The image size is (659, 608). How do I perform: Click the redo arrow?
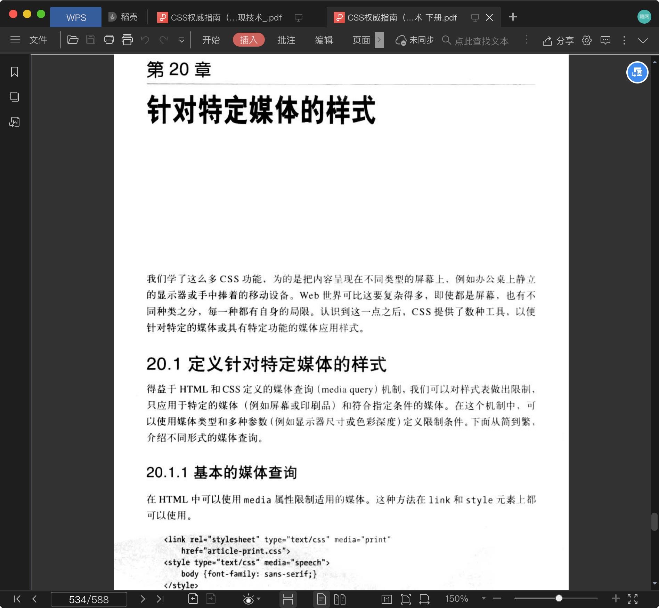(164, 40)
